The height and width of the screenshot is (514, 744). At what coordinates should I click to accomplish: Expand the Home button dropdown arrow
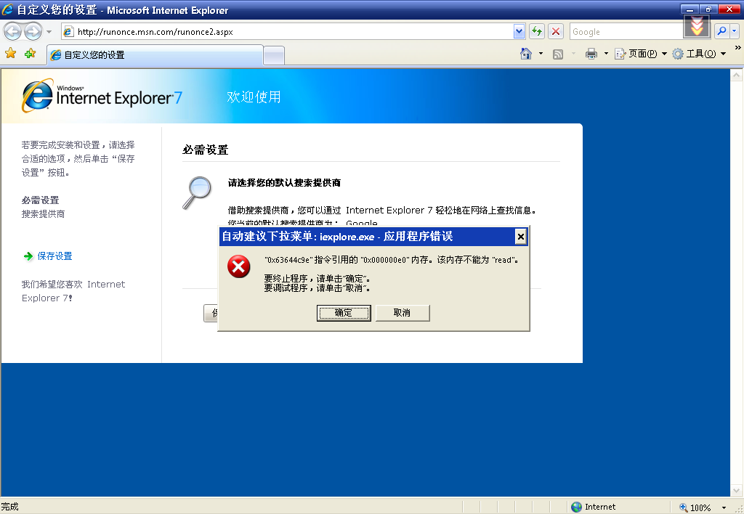(541, 54)
